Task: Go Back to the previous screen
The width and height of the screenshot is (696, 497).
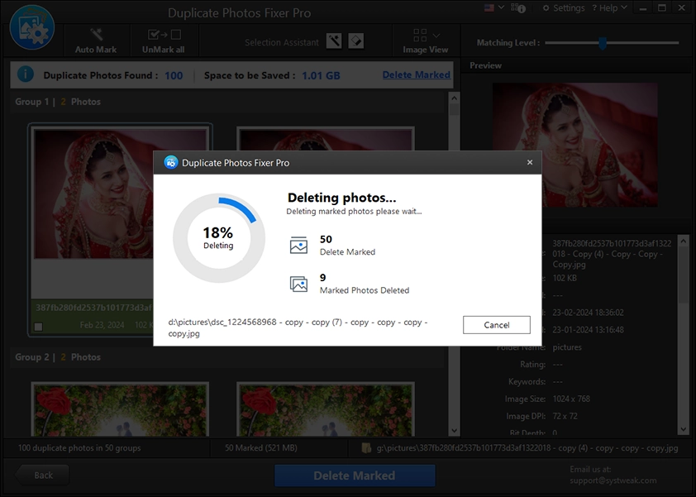Action: click(x=43, y=475)
